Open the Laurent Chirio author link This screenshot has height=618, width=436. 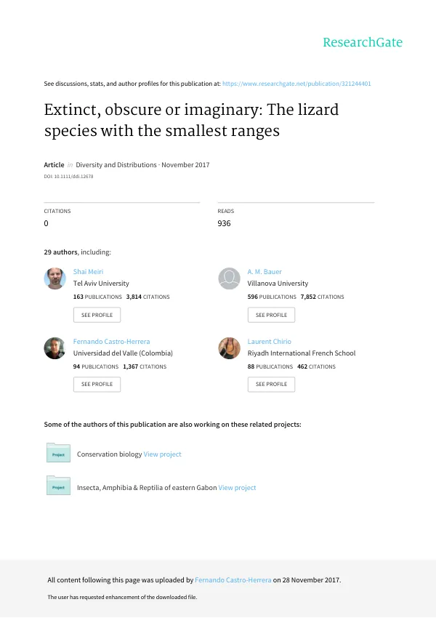pyautogui.click(x=270, y=341)
